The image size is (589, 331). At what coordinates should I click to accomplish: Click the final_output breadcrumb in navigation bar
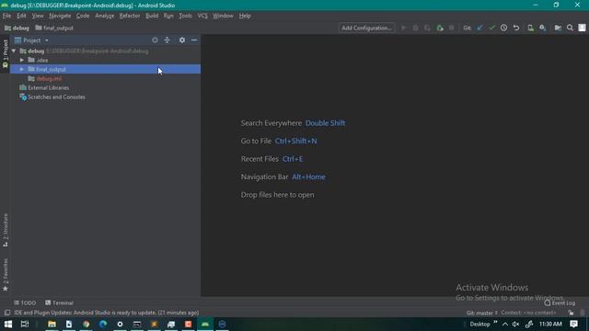click(54, 28)
